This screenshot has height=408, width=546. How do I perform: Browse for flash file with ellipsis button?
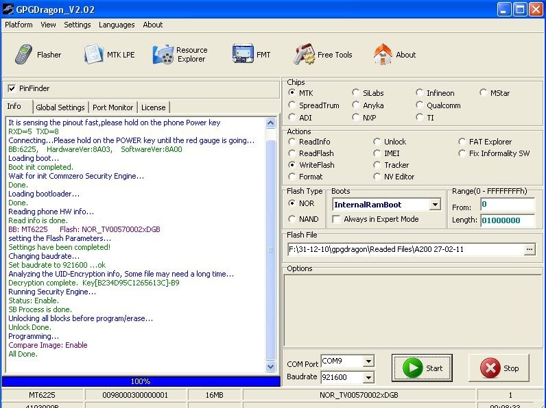tap(530, 249)
